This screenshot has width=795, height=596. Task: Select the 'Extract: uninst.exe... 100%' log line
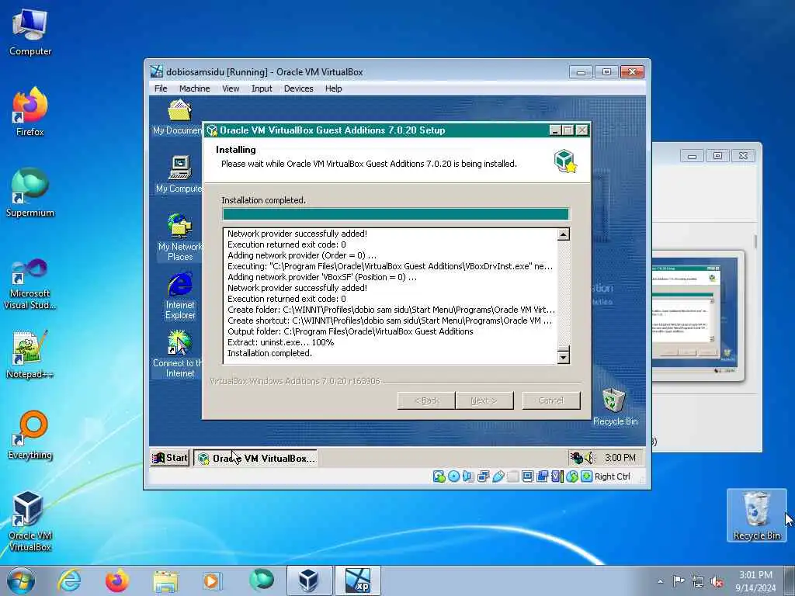click(280, 342)
